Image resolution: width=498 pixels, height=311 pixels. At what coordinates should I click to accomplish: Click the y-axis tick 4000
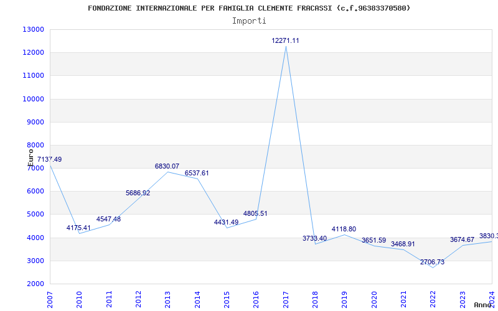(x=35, y=238)
